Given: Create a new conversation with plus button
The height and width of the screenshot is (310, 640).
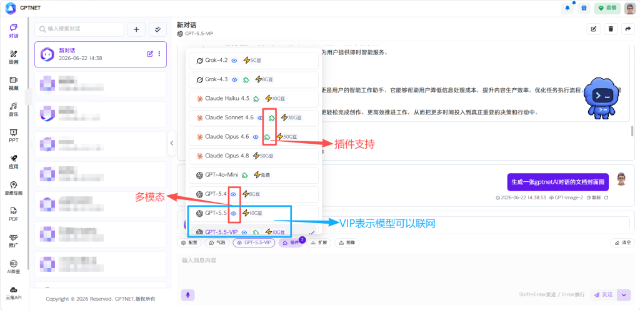Looking at the screenshot, I should pos(136,29).
